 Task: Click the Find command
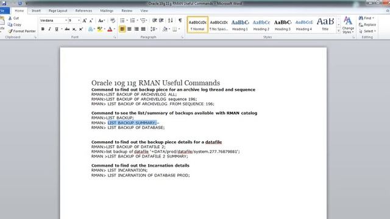pyautogui.click(x=366, y=18)
